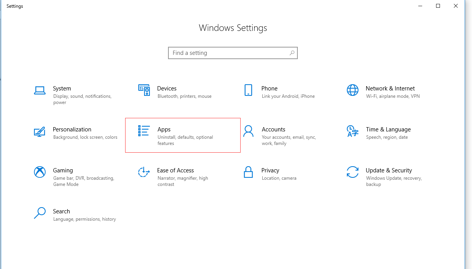
Task: Click the Phone icon
Action: [x=248, y=90]
